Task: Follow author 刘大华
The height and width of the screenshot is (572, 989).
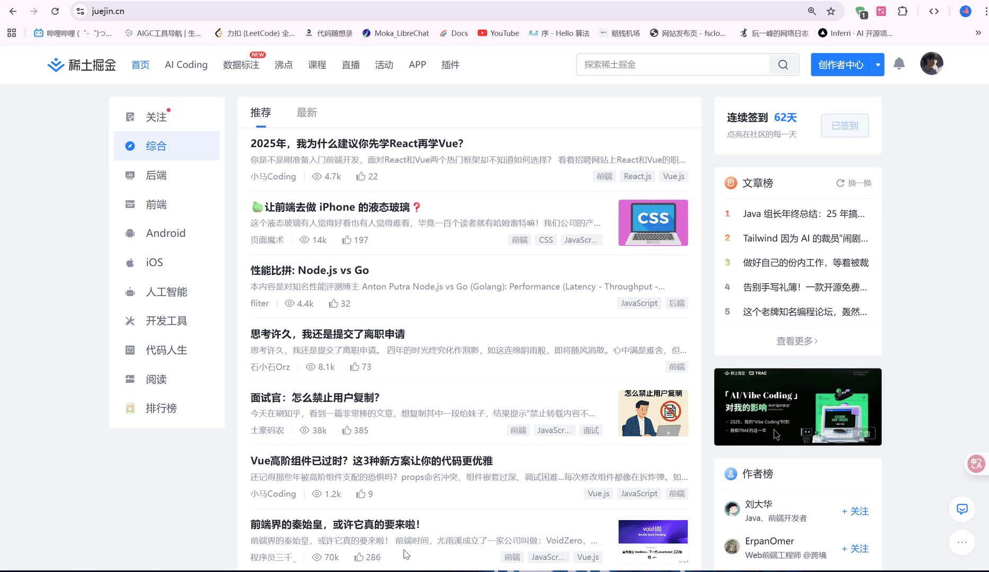Action: tap(855, 511)
